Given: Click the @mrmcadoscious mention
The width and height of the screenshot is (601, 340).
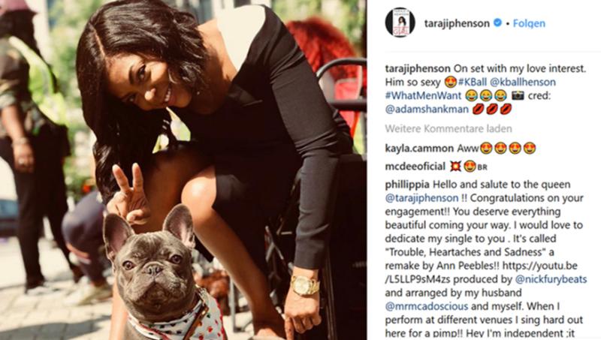Looking at the screenshot, I should [427, 306].
